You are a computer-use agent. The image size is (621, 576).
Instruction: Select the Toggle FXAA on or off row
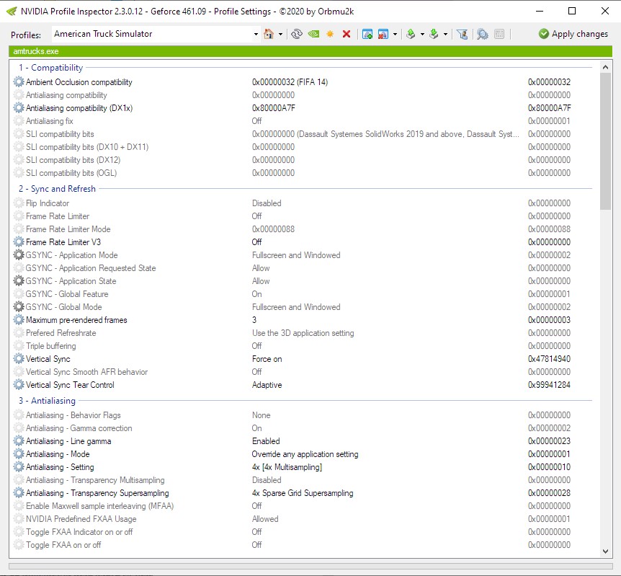301,545
